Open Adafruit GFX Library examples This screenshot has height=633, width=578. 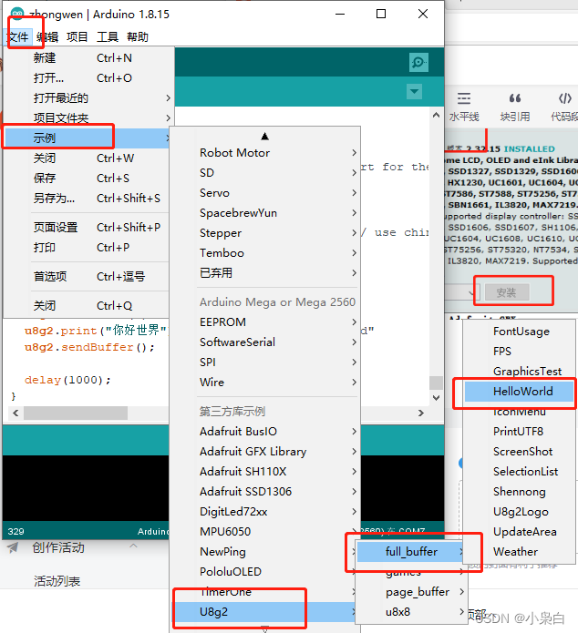coord(264,452)
